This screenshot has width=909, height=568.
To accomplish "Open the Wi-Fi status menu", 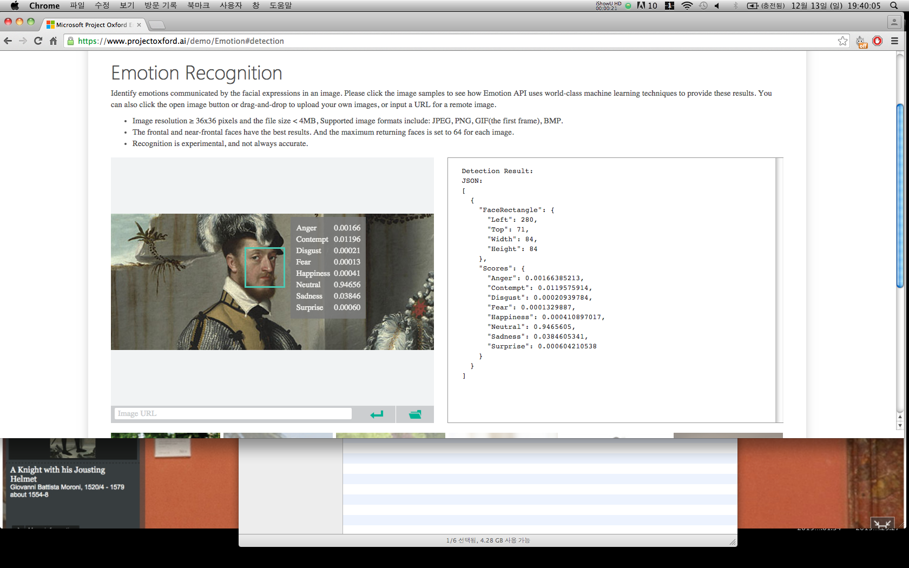I will tap(687, 5).
